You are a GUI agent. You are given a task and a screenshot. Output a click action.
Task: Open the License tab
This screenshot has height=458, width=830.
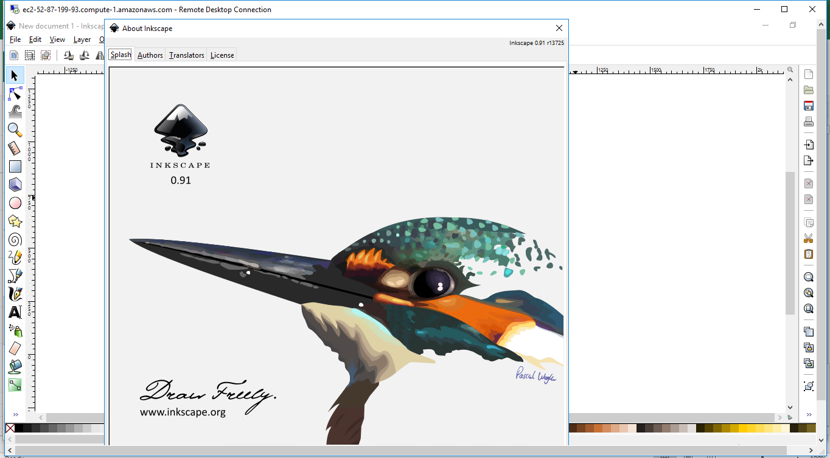(221, 55)
